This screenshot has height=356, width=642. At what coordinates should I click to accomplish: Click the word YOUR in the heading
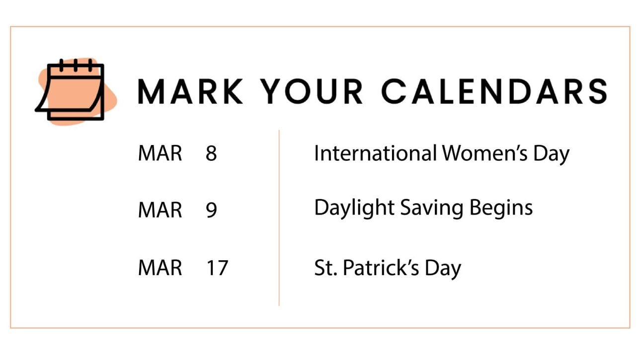coord(312,91)
